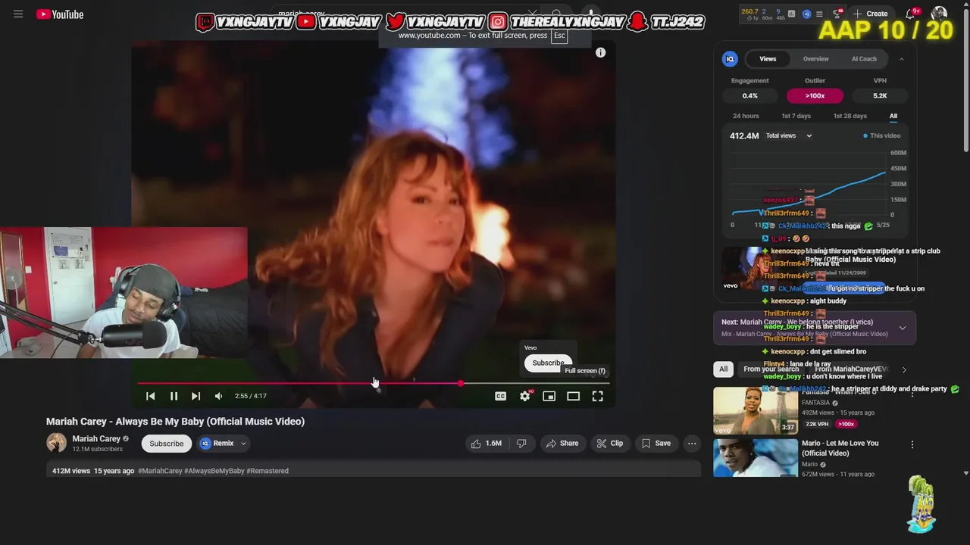Subscribe to Mariah Carey below video
The image size is (970, 545).
(166, 444)
